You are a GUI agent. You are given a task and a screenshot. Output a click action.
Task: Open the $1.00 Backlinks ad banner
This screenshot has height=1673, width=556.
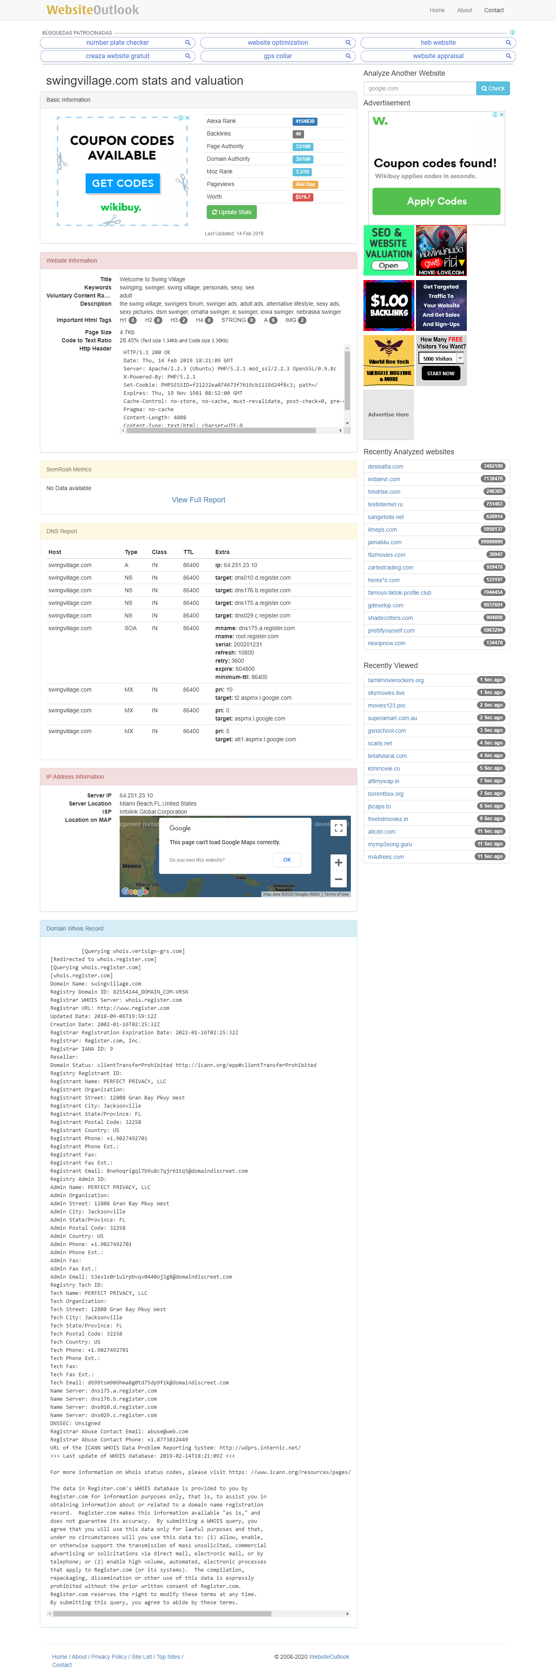coord(388,305)
